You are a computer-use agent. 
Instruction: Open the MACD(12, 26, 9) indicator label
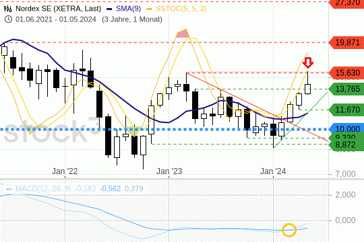click(x=43, y=189)
